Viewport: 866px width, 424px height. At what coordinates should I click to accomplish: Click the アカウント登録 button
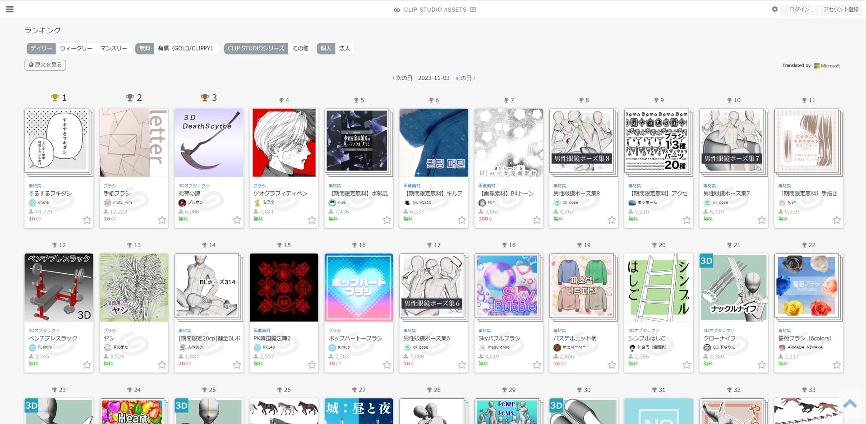tap(841, 9)
